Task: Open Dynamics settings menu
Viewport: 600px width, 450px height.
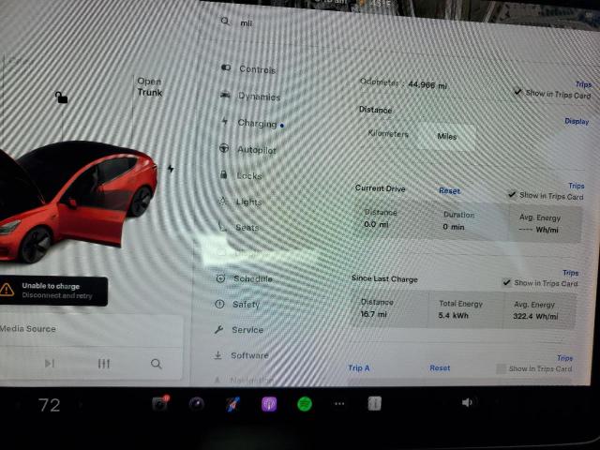Action: coord(259,97)
